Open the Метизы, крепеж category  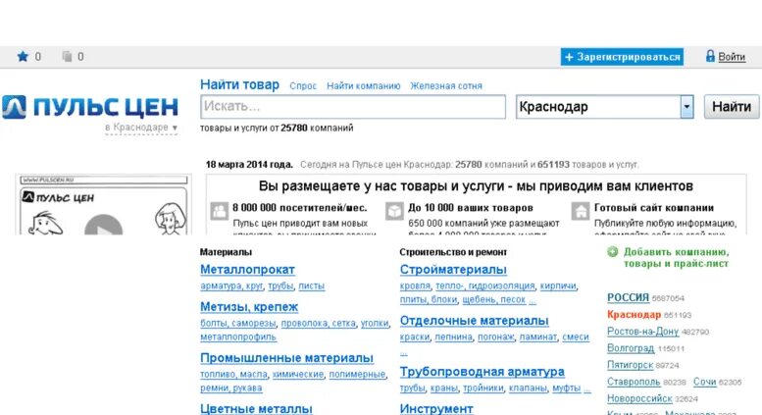click(249, 307)
